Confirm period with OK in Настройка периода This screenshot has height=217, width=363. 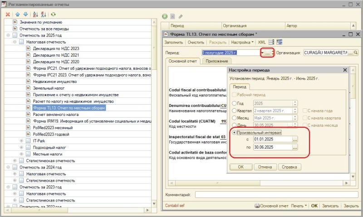click(x=241, y=167)
